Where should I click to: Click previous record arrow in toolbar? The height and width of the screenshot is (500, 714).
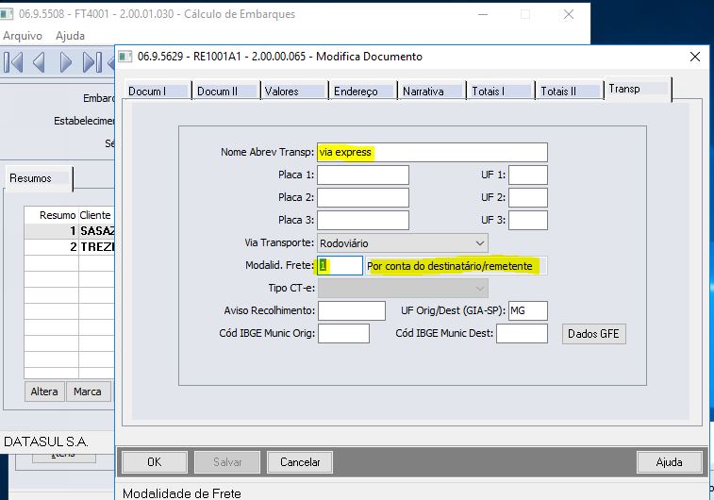tap(39, 62)
